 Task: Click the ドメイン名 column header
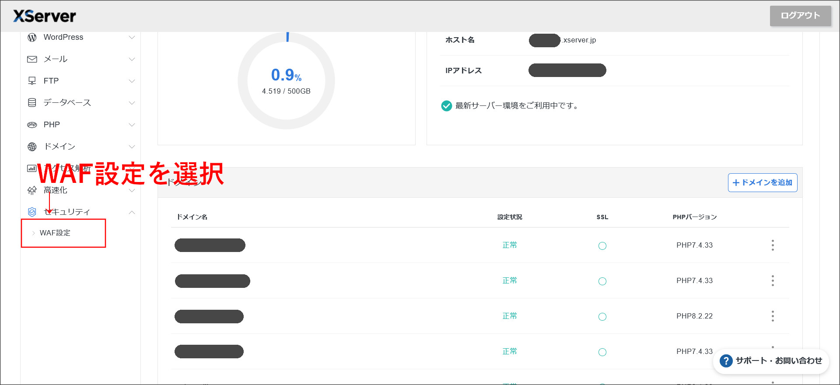tap(192, 217)
